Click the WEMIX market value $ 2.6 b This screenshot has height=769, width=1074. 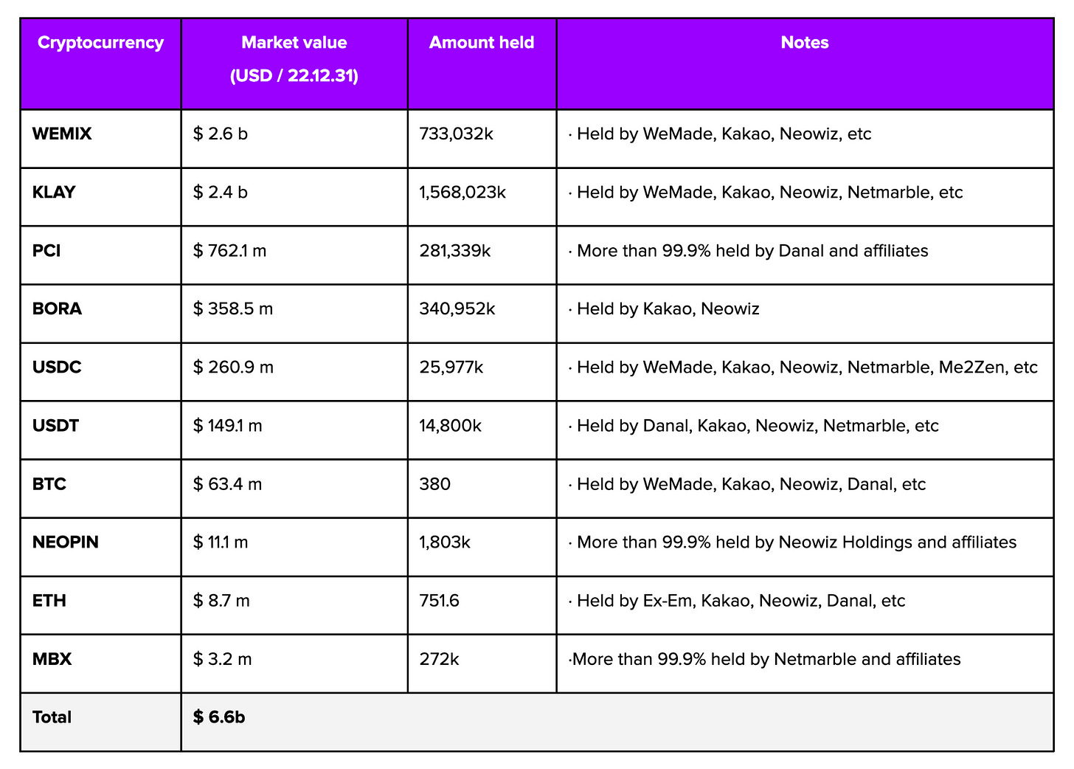point(220,134)
